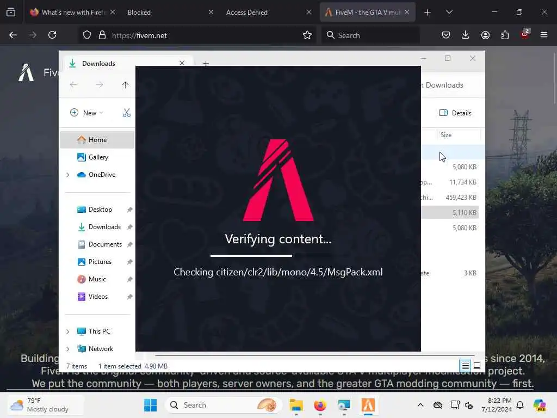The image size is (557, 418).
Task: Close the Downloads Explorer tab
Action: click(182, 63)
